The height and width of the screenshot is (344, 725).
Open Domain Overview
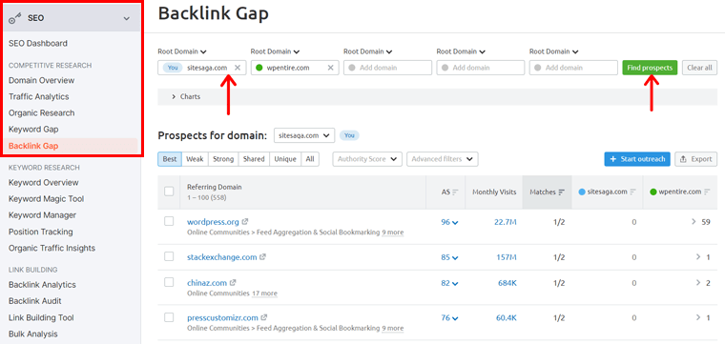tap(42, 80)
